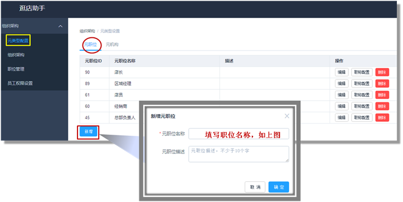Click 元类型设置 breadcrumb text
The width and height of the screenshot is (403, 202).
[x=110, y=31]
